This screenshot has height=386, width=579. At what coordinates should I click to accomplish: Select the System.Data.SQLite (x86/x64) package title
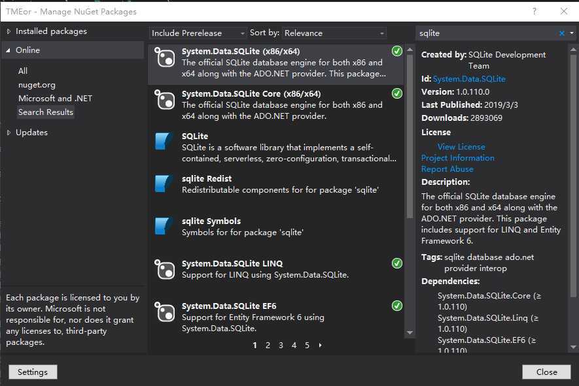point(241,51)
